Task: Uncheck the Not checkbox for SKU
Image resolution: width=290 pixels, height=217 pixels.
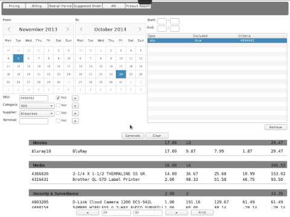Action: point(58,98)
